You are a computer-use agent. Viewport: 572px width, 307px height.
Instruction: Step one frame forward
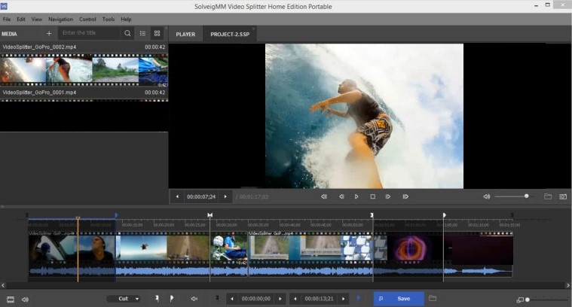[388, 196]
